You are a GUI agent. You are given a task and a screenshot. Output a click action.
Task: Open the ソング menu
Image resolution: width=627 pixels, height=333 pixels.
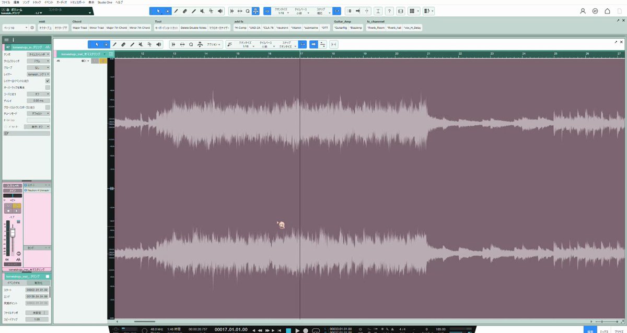point(26,2)
